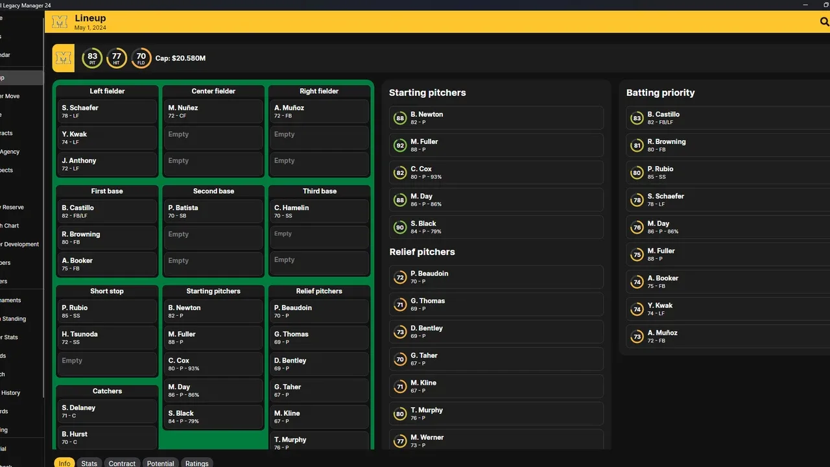This screenshot has height=467, width=830.
Task: Click the 83 pitching rating circle
Action: coord(92,58)
